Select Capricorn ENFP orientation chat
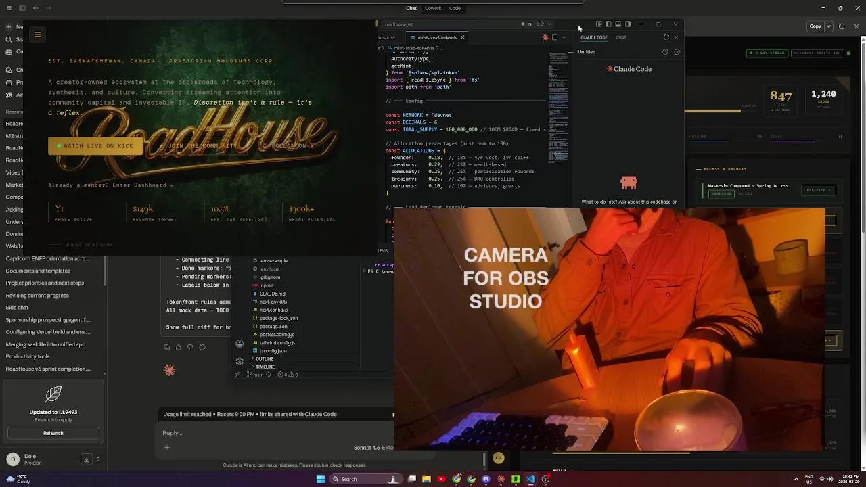Screen dimensions: 866x487 coord(48,258)
